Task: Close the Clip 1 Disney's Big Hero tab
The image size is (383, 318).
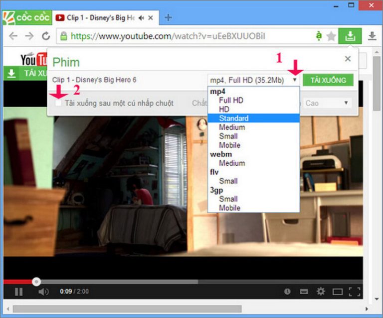Action: 151,18
